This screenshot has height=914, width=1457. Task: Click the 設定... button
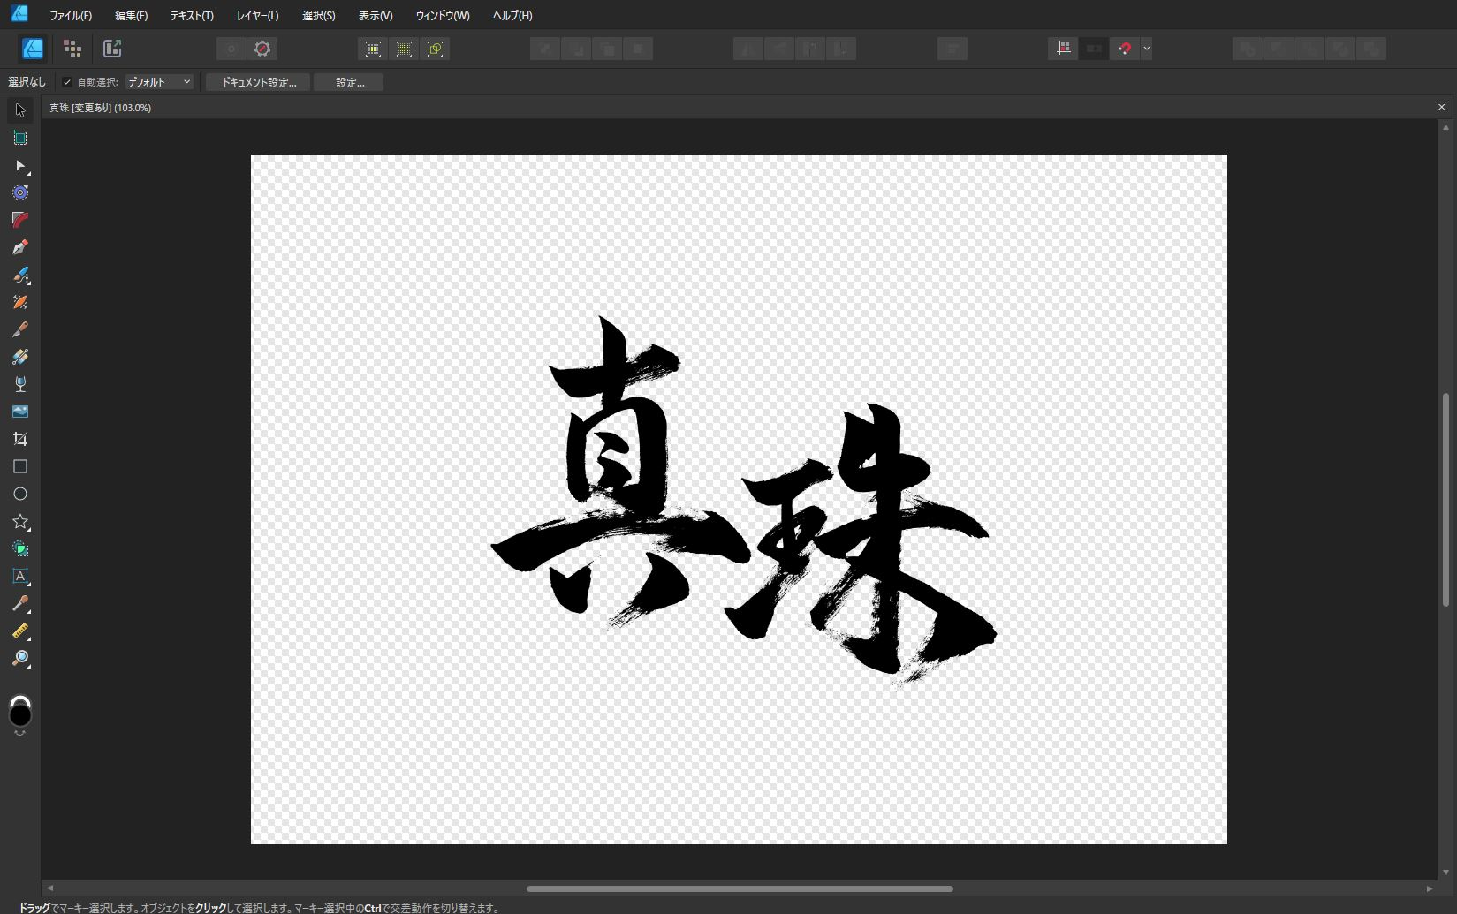click(x=349, y=82)
